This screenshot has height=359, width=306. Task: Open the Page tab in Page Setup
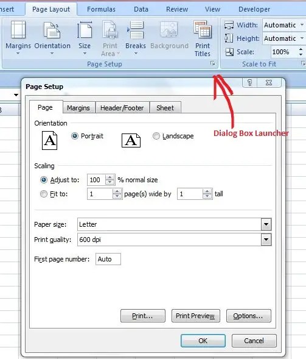coord(46,107)
